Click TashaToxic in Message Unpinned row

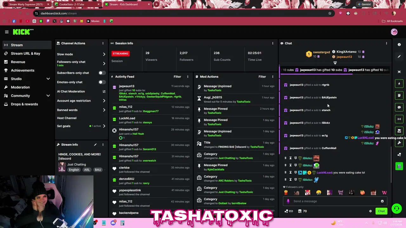(x=214, y=90)
